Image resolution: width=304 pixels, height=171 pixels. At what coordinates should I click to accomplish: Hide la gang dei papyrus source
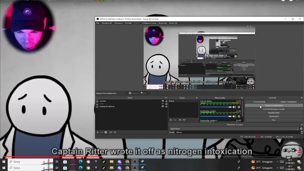[163, 106]
